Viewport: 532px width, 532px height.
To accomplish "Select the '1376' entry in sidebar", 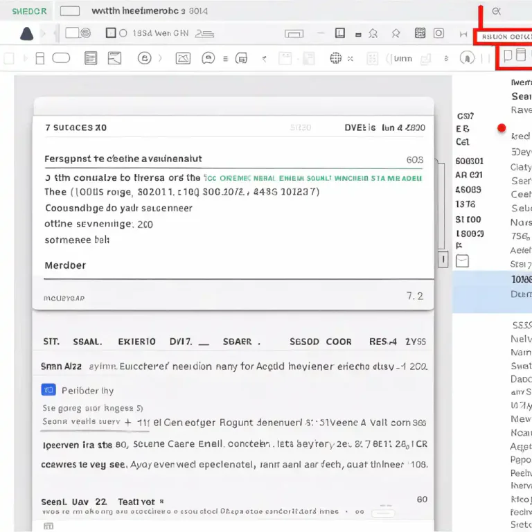I will pyautogui.click(x=465, y=204).
